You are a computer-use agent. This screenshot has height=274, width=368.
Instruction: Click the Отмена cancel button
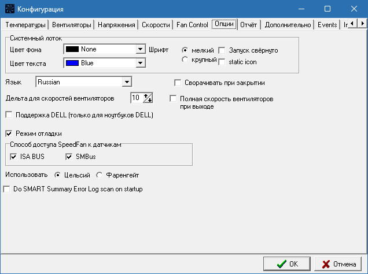click(x=338, y=264)
